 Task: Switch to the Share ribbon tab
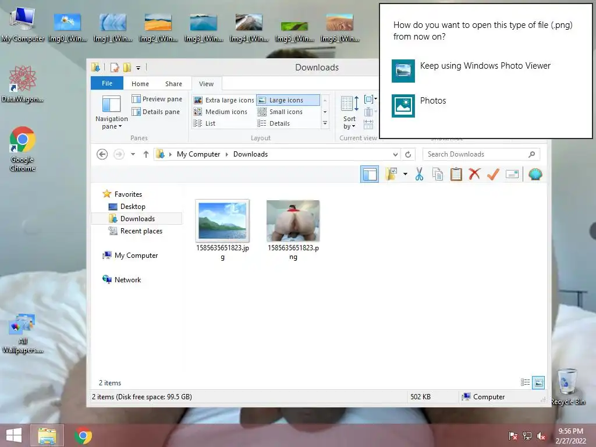173,84
